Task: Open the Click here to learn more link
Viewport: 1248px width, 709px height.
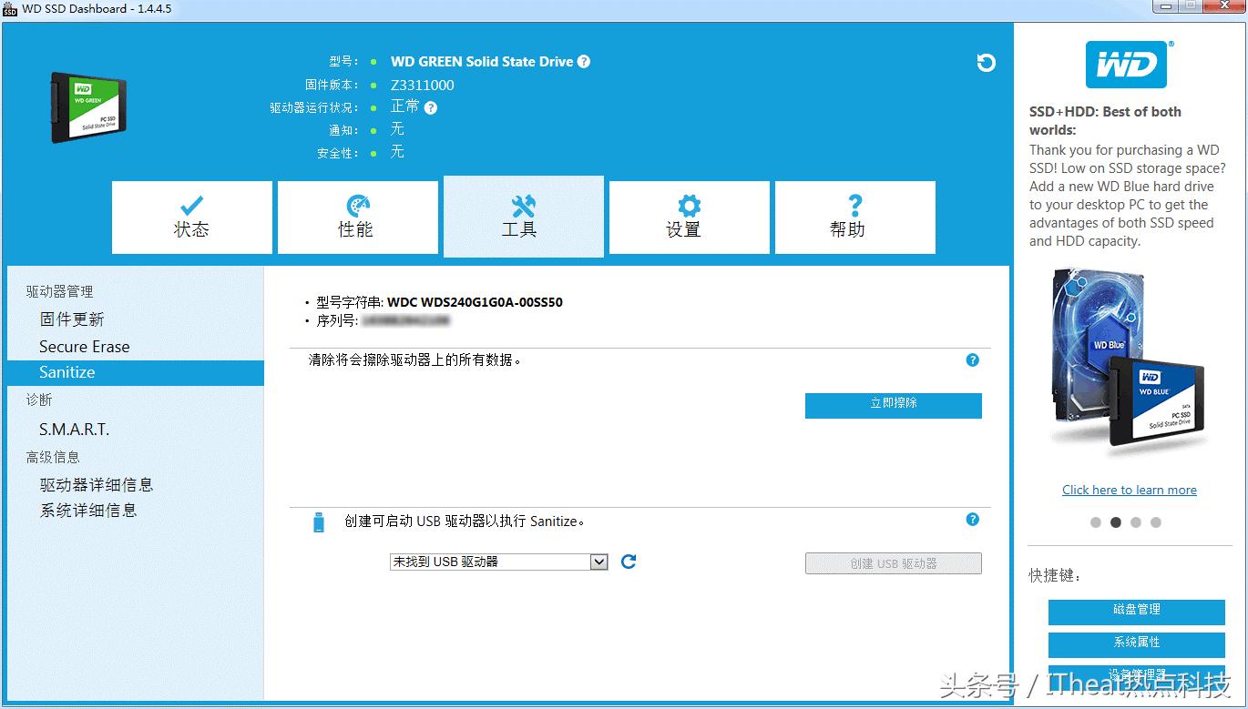Action: 1129,490
